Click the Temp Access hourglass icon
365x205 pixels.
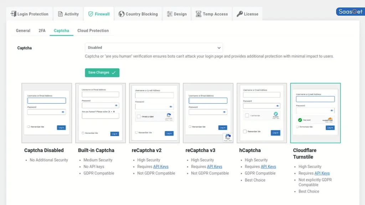198,14
